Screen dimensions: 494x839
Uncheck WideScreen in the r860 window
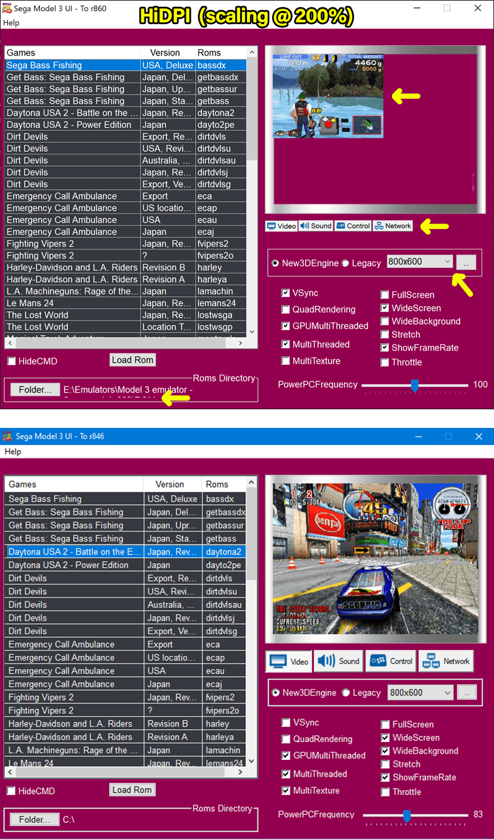tap(385, 308)
